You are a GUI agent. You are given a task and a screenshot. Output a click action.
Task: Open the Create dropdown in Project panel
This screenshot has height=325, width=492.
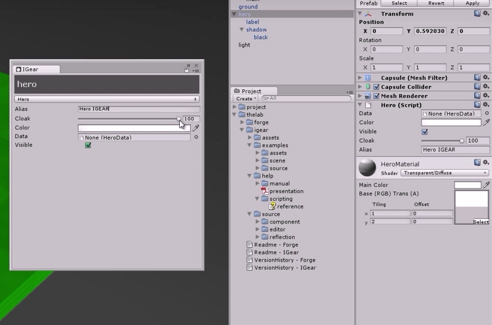click(x=246, y=98)
